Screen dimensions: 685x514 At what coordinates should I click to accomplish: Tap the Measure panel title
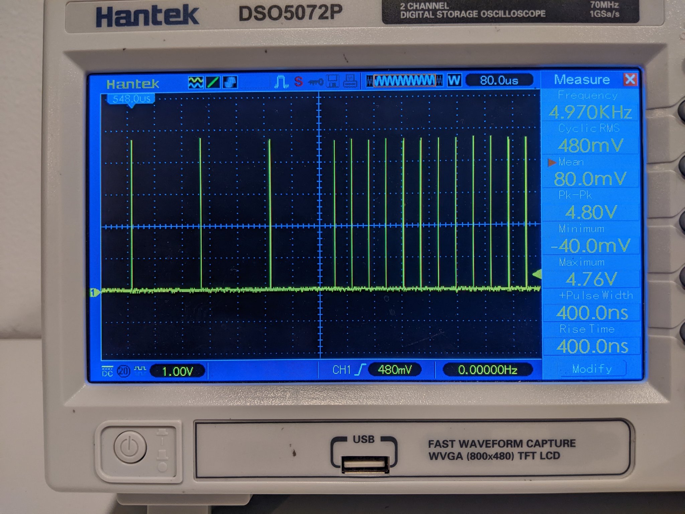coord(582,79)
